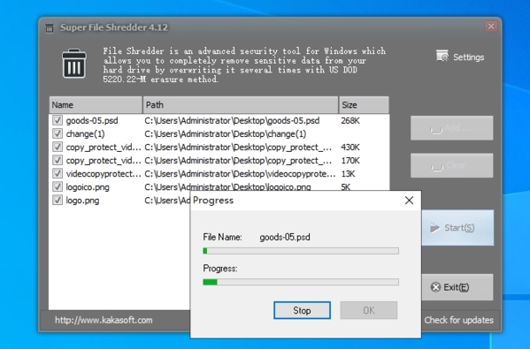Click the Add button's icon
The height and width of the screenshot is (349, 530).
click(436, 130)
